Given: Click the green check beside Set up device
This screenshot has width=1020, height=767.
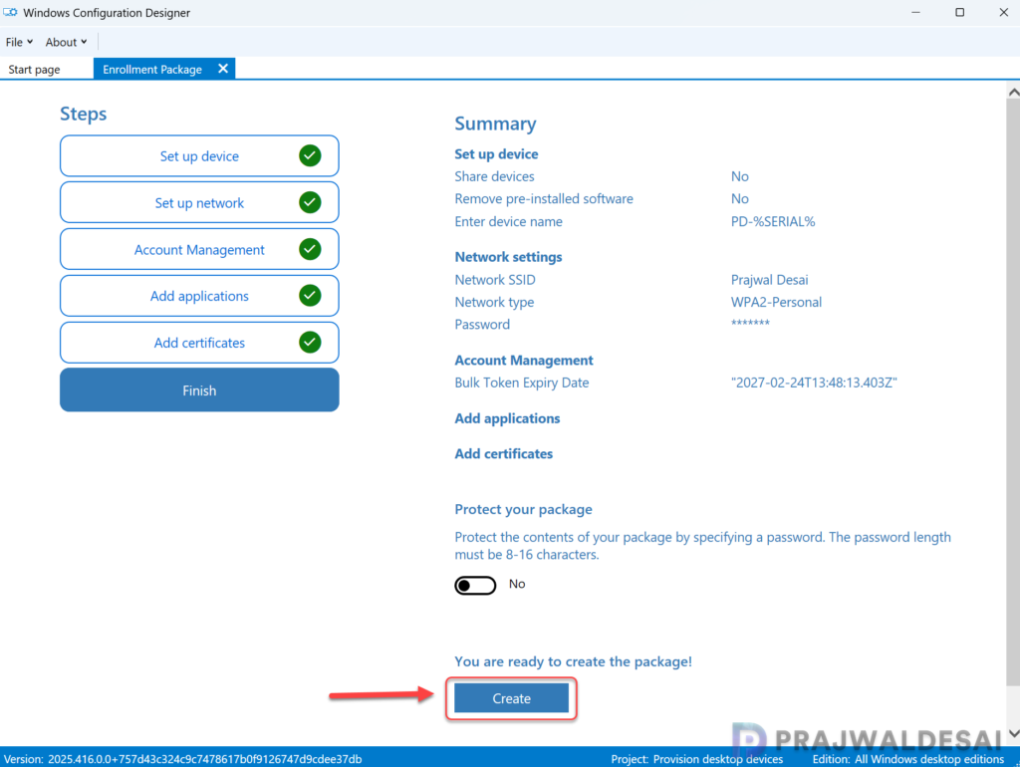Looking at the screenshot, I should pos(310,155).
